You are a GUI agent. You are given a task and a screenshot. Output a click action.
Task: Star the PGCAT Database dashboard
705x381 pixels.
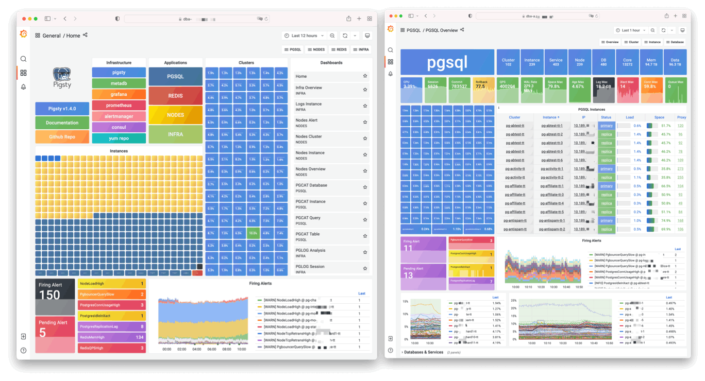pyautogui.click(x=365, y=187)
